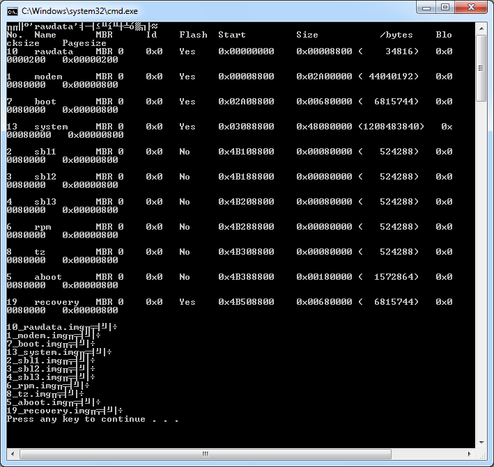Open the cmd.exe system menu icon
The image size is (494, 467).
click(13, 11)
